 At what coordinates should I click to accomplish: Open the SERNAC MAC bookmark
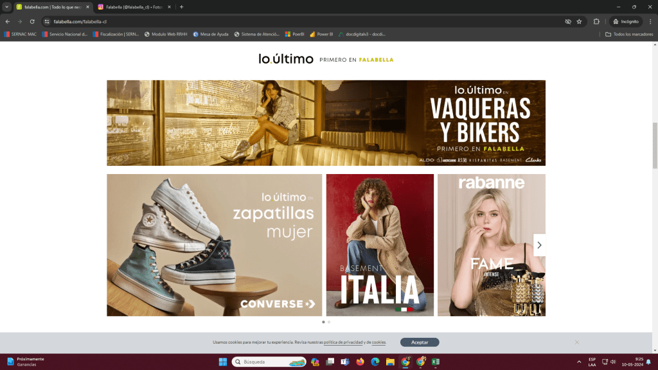[20, 35]
